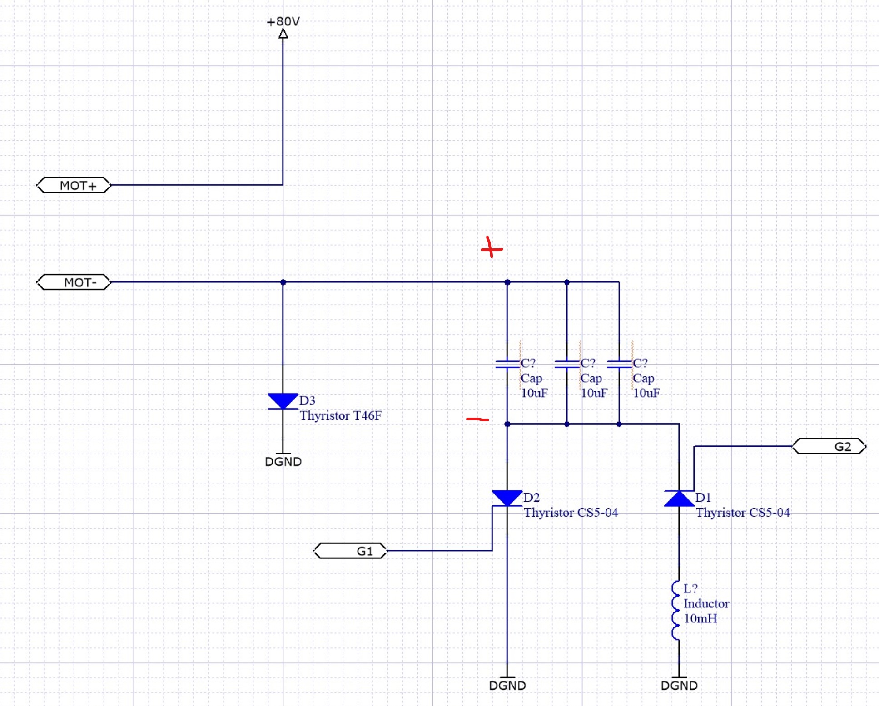Click D2's 'Thyristor CS5-04' label
879x706 pixels.
point(571,513)
